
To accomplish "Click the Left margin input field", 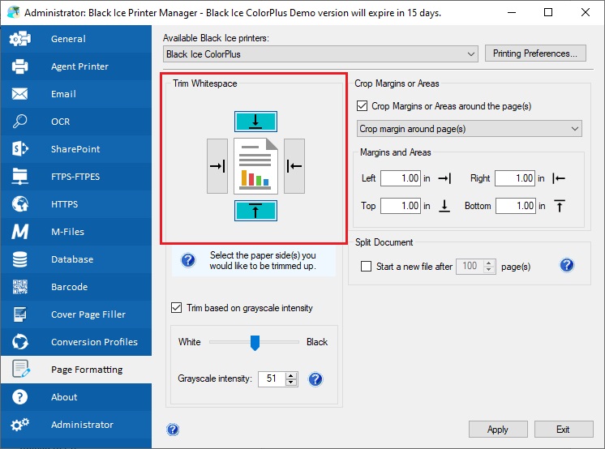I will (x=401, y=178).
